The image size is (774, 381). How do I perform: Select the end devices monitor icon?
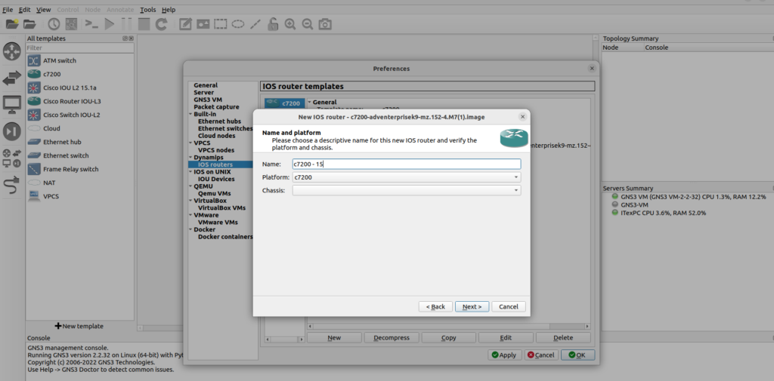pos(12,104)
